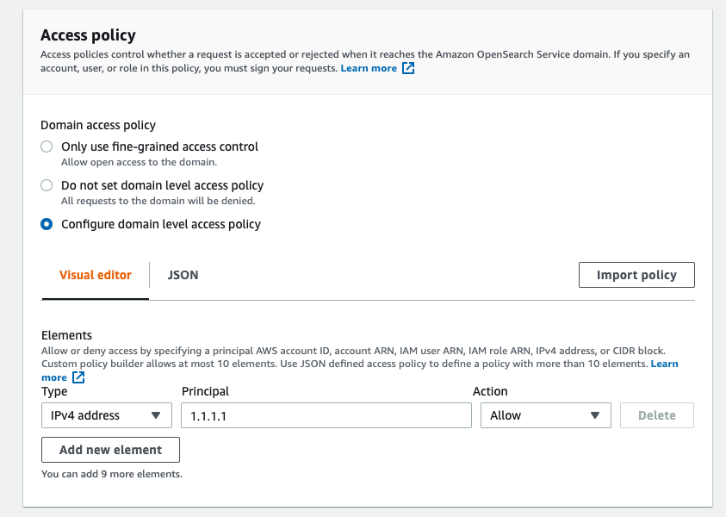Click external link icon in Elements description

78,377
